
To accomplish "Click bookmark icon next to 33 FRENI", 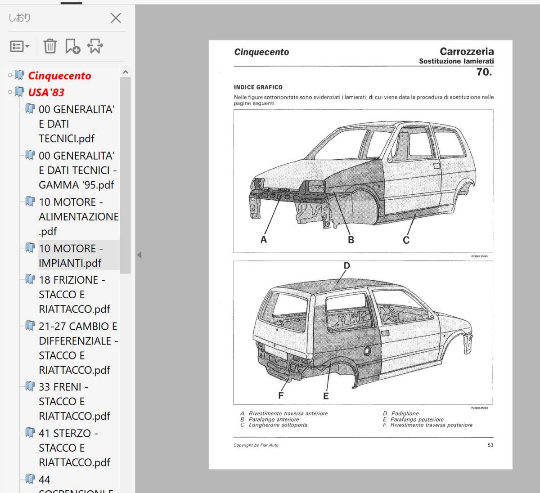I will click(30, 386).
